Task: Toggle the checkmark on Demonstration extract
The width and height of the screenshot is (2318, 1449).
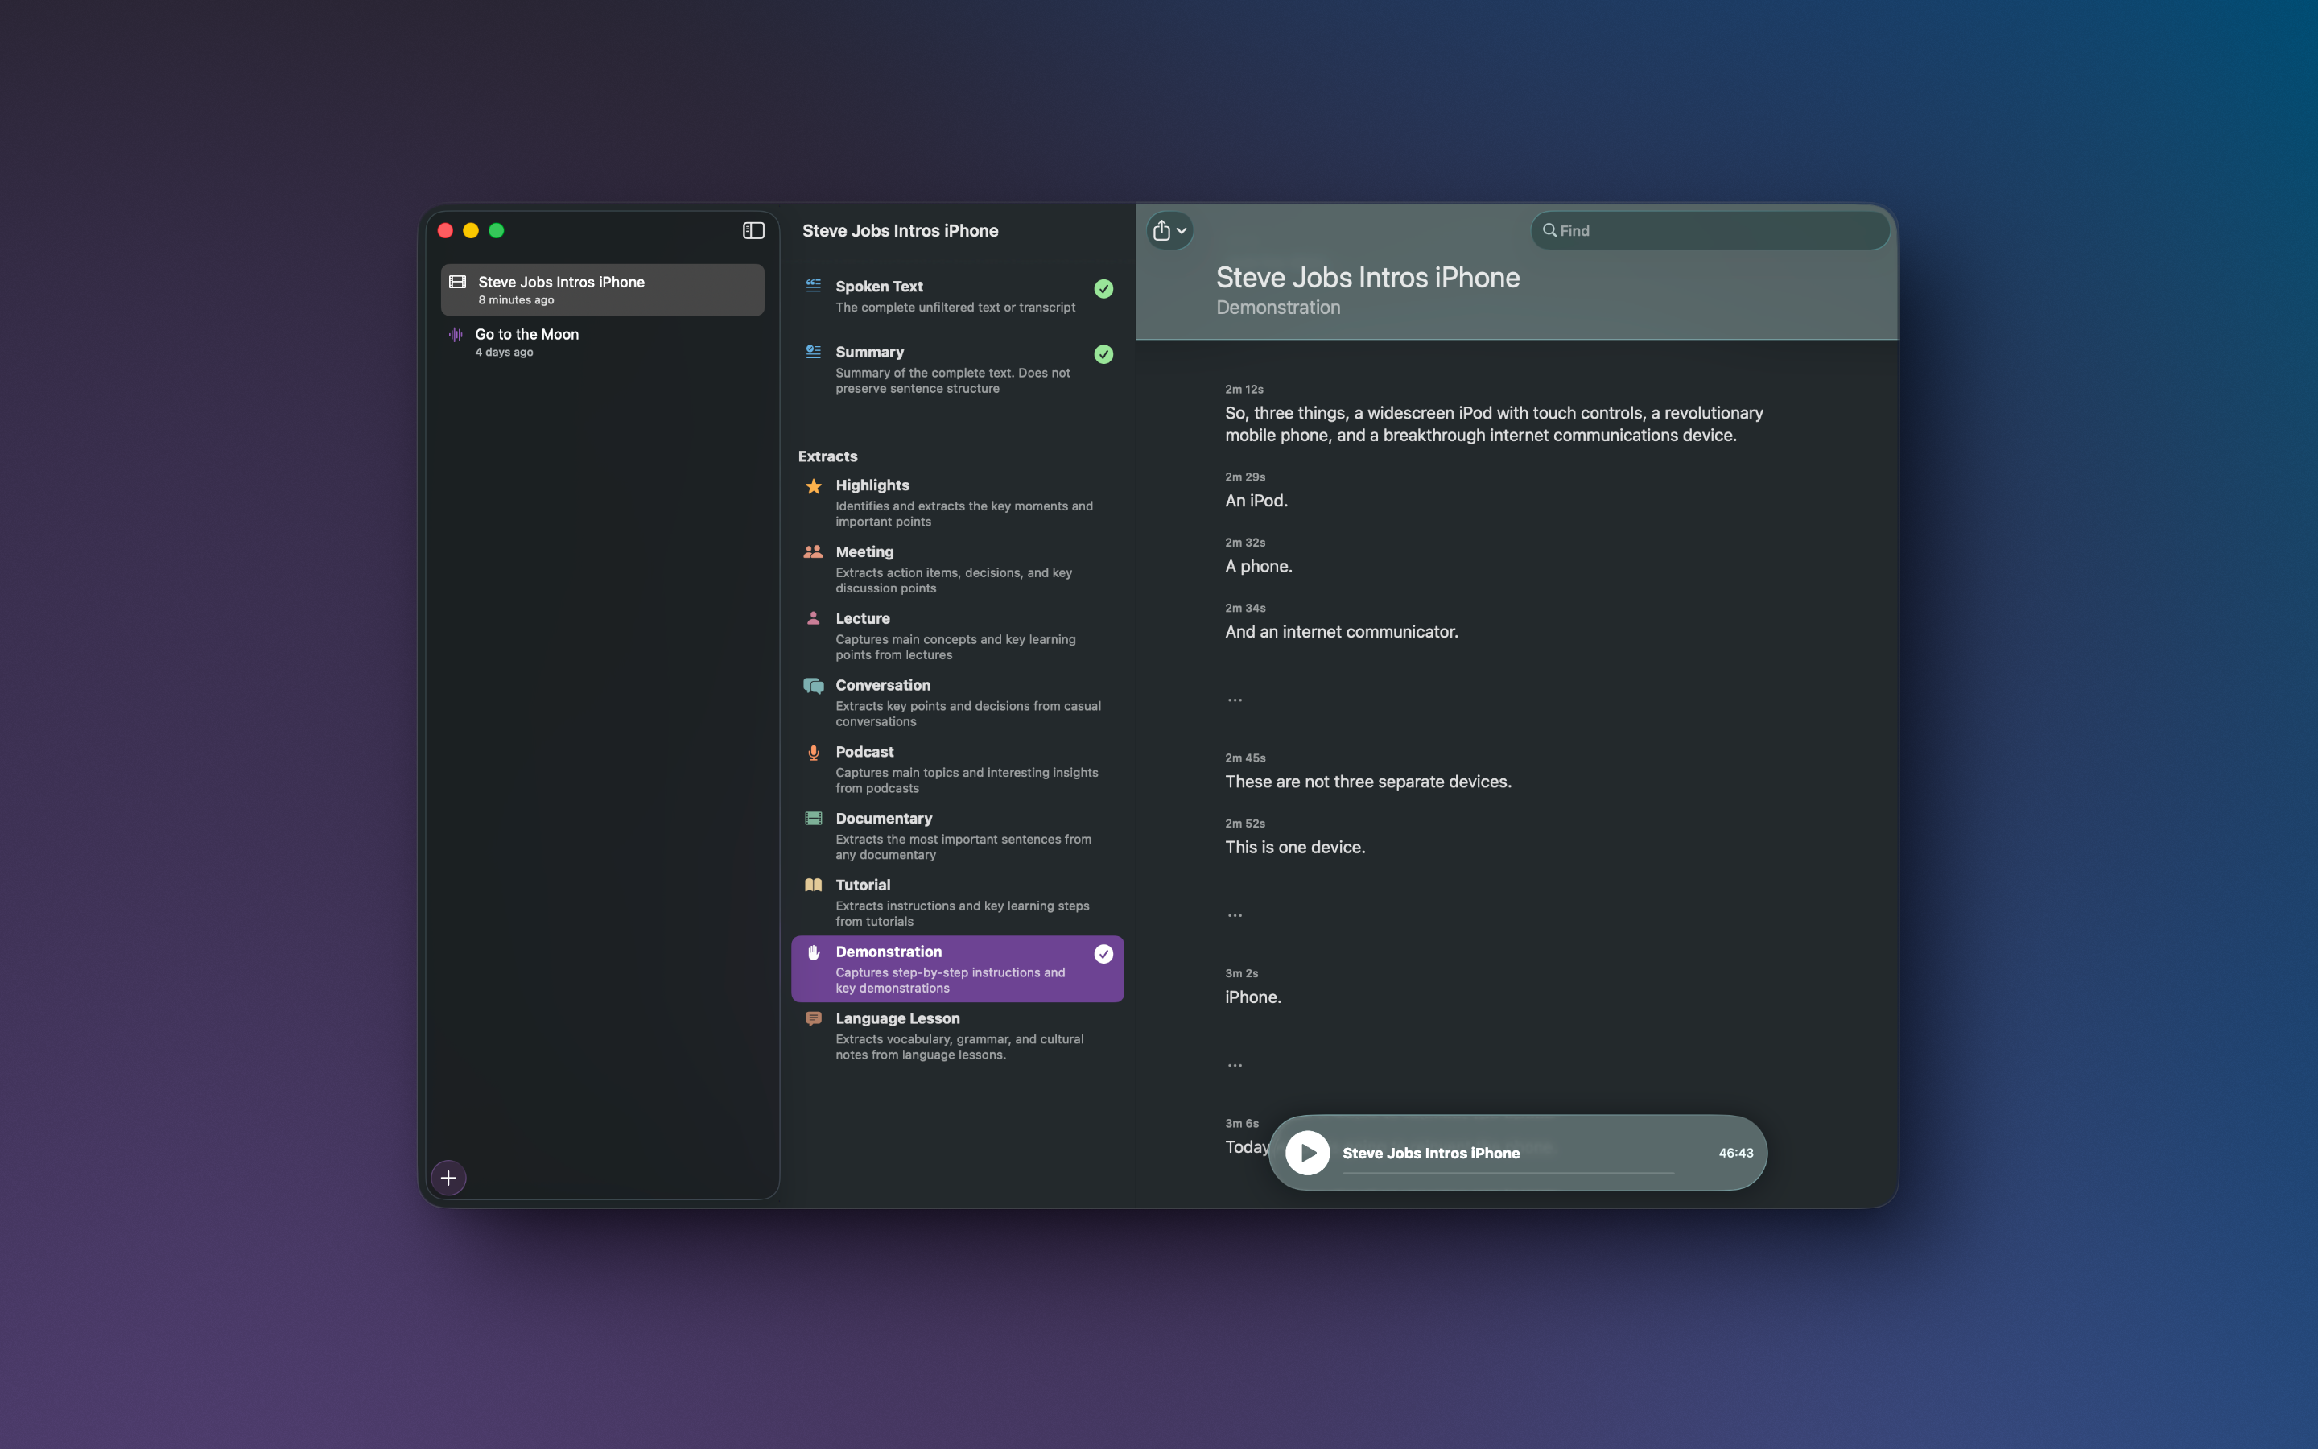Action: pos(1103,954)
